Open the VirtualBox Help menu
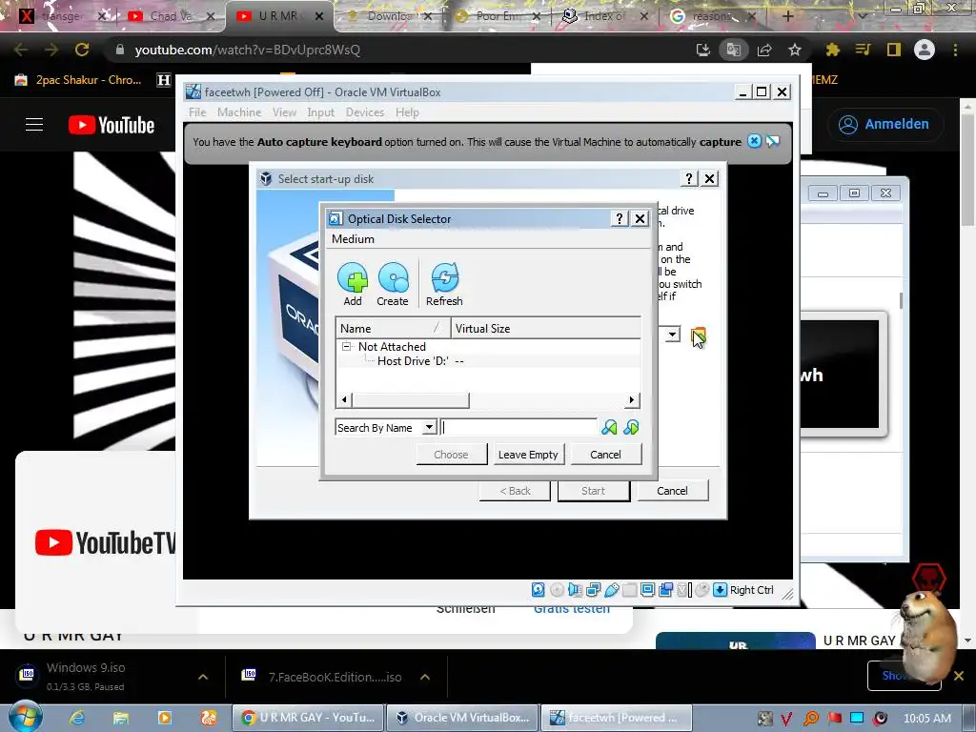976x732 pixels. coord(407,112)
